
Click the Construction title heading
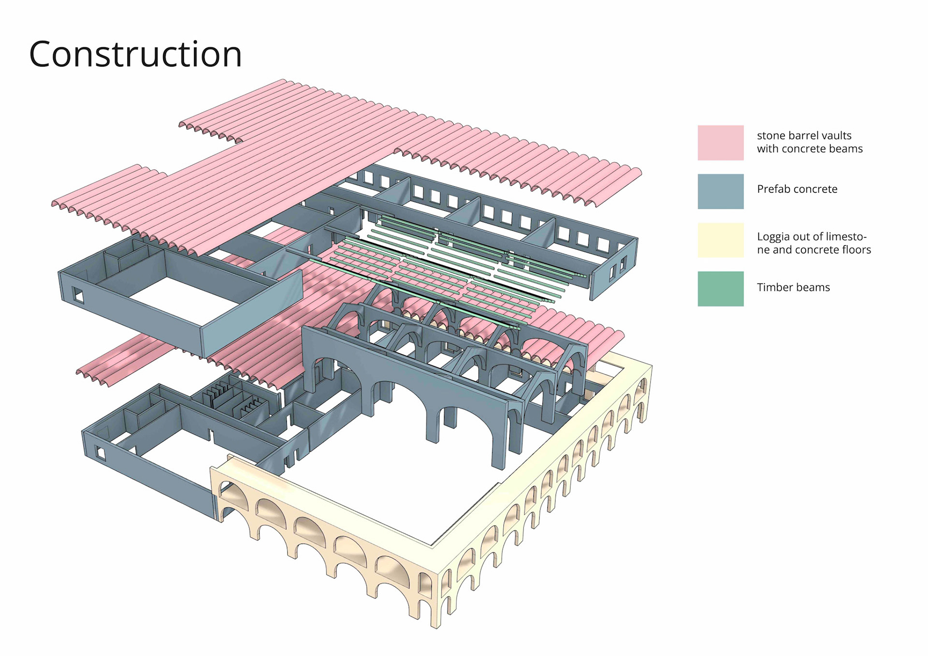pos(135,54)
